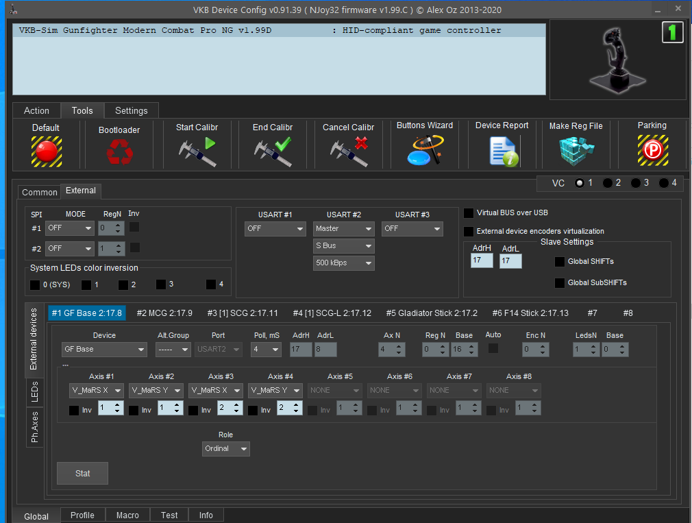Click the End Calibr checkmark icon

(272, 151)
